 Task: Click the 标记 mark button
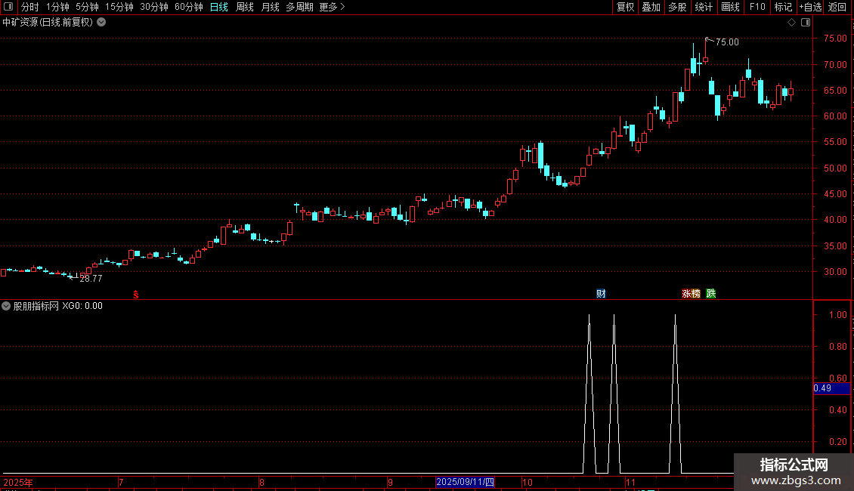tap(783, 7)
